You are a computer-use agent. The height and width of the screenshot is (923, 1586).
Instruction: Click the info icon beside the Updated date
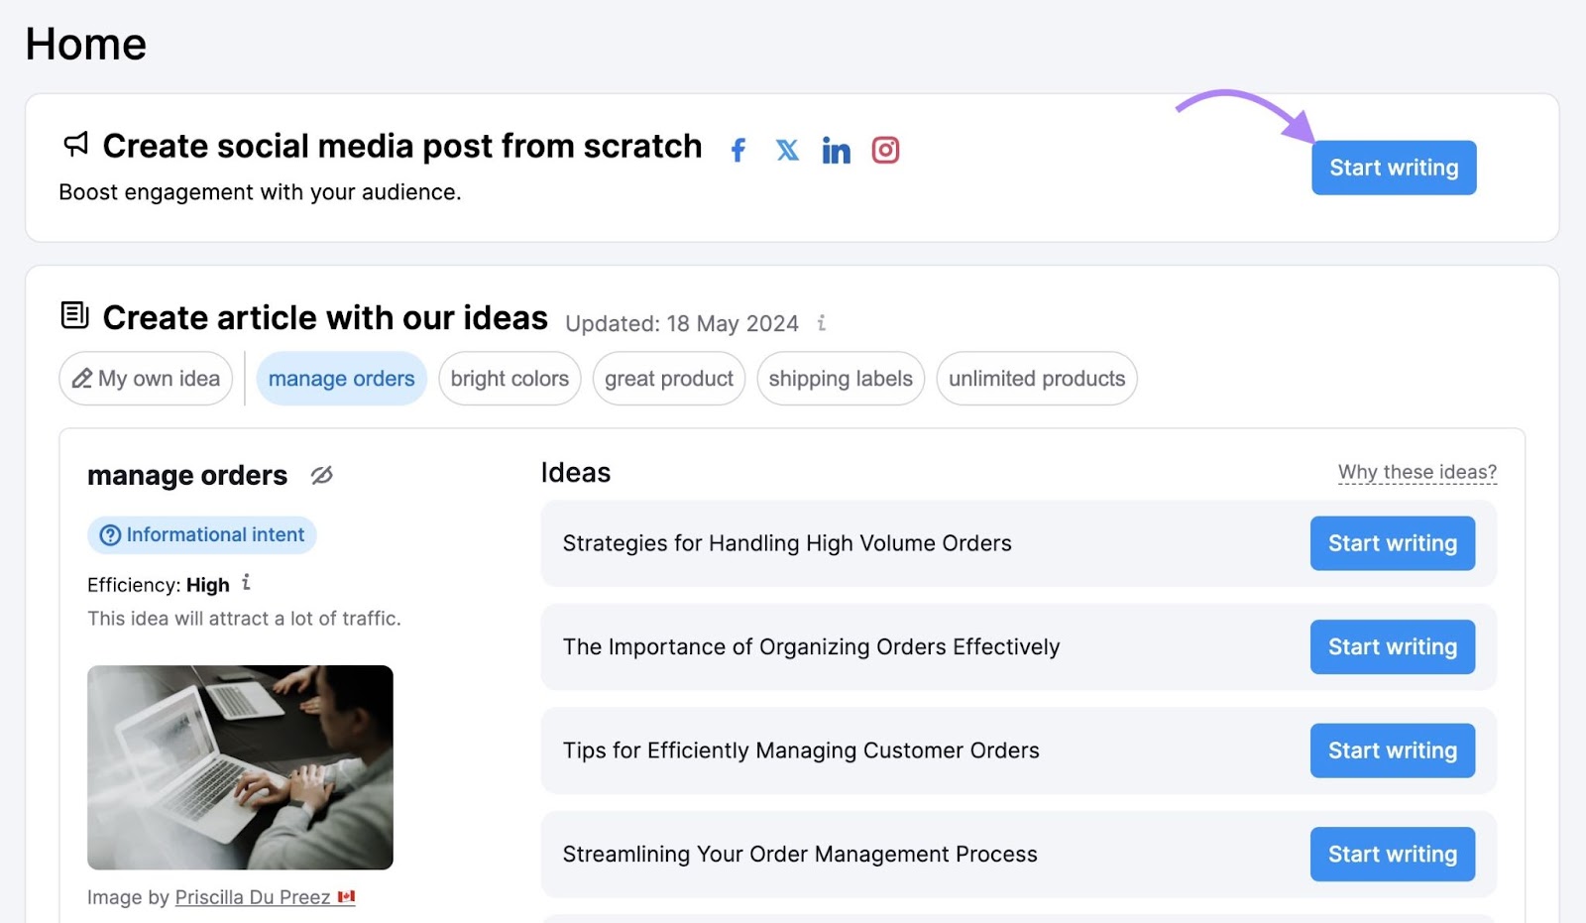821,323
